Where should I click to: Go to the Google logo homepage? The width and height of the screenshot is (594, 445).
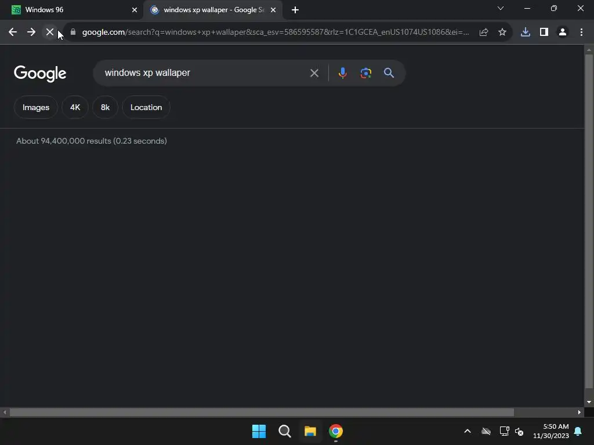click(x=40, y=74)
